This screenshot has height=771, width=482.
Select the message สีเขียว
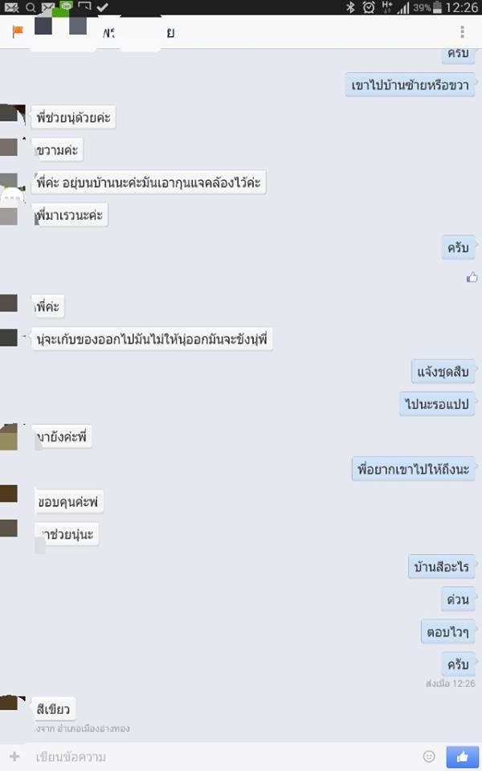pyautogui.click(x=53, y=709)
